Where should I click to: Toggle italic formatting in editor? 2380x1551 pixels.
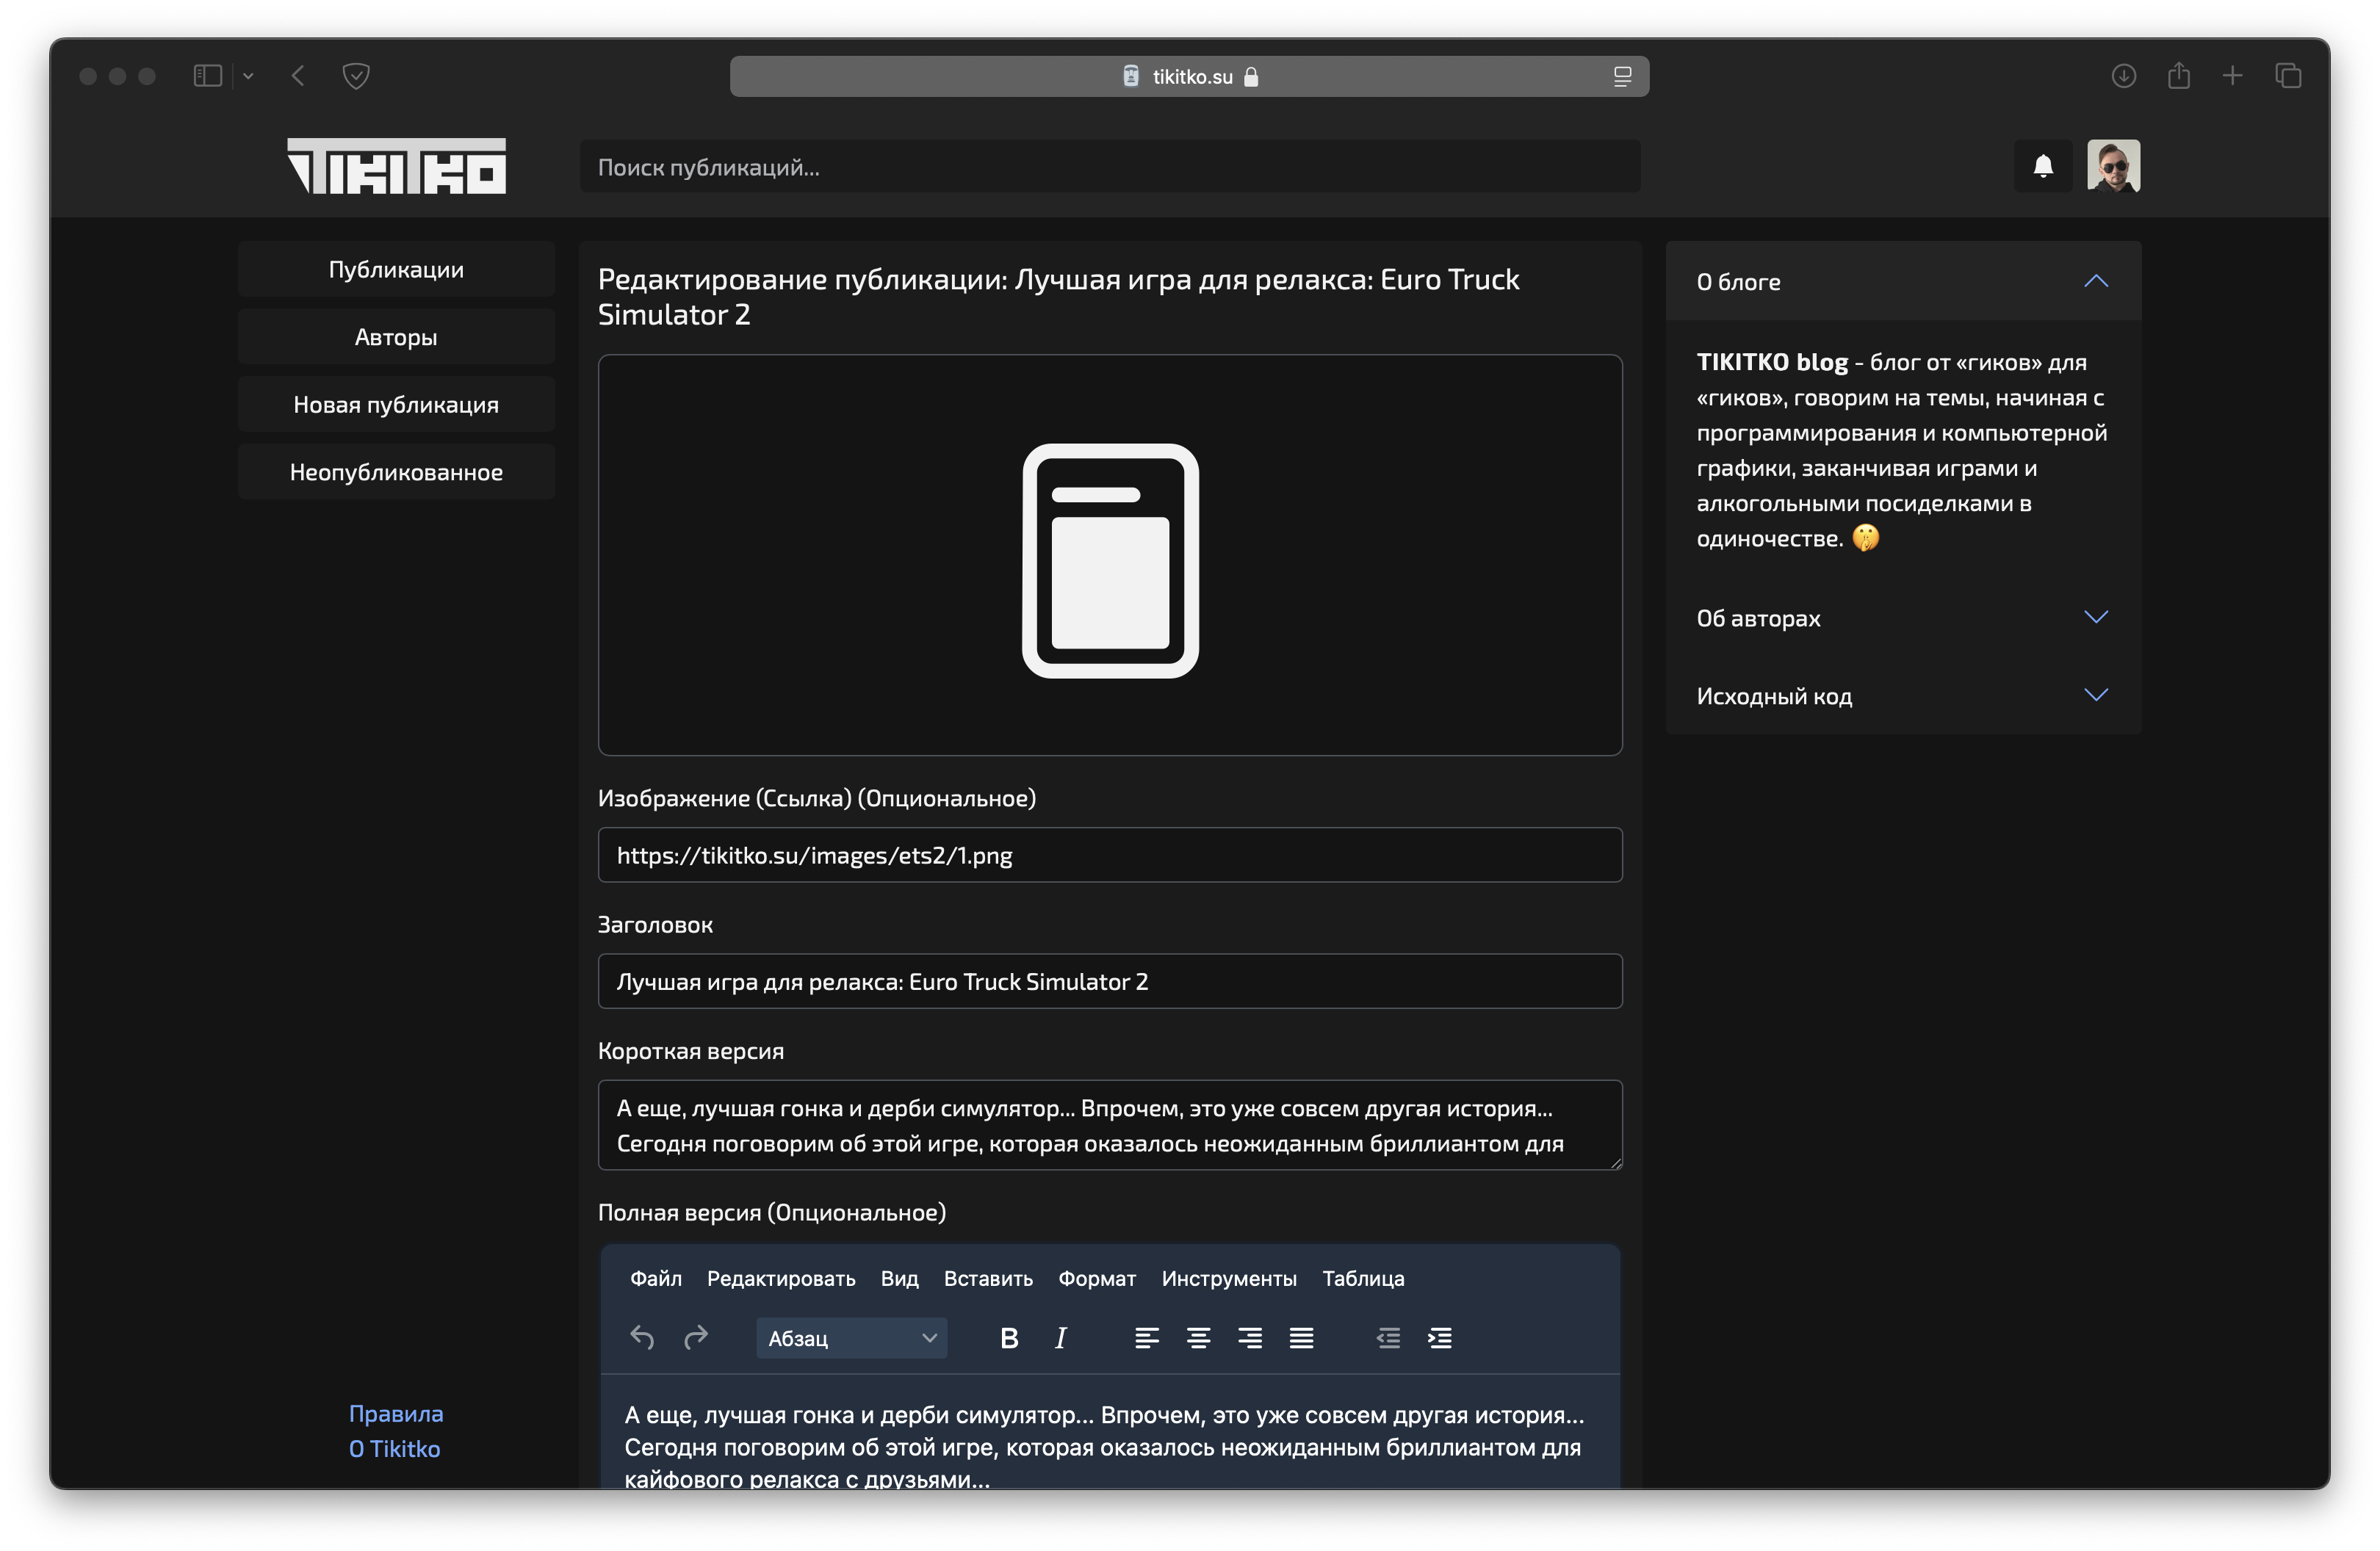coord(1061,1338)
